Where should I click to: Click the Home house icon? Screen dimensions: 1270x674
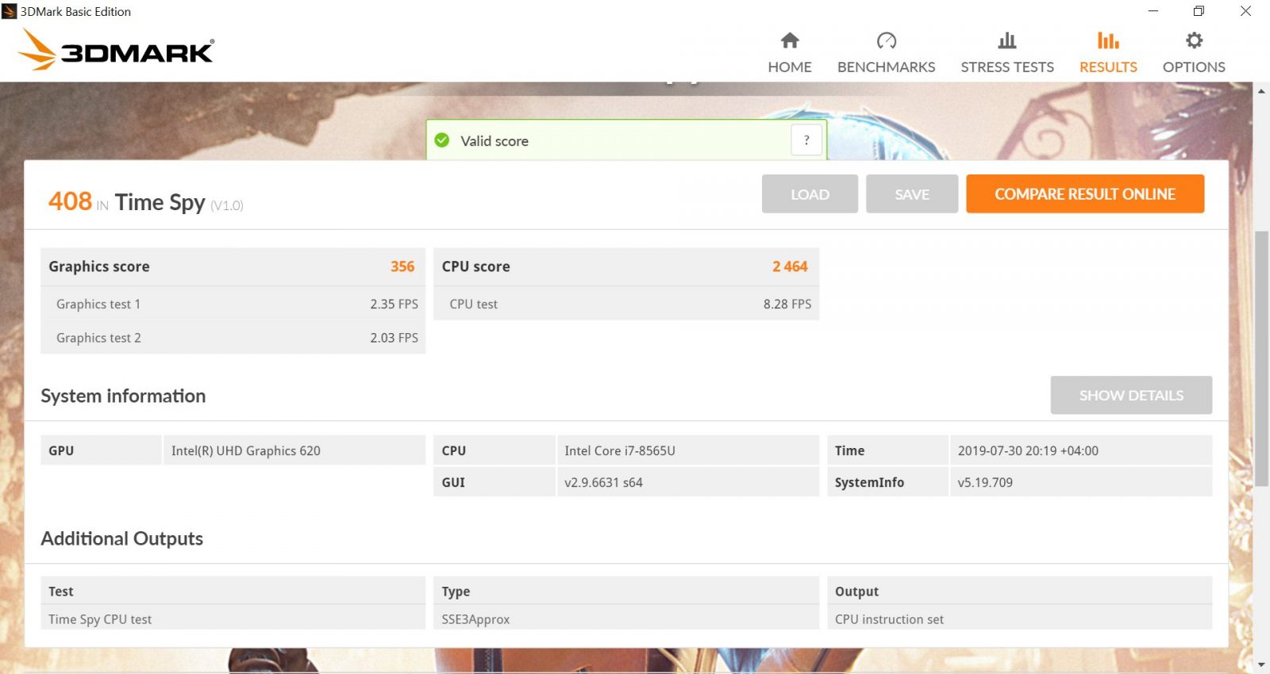pos(790,40)
